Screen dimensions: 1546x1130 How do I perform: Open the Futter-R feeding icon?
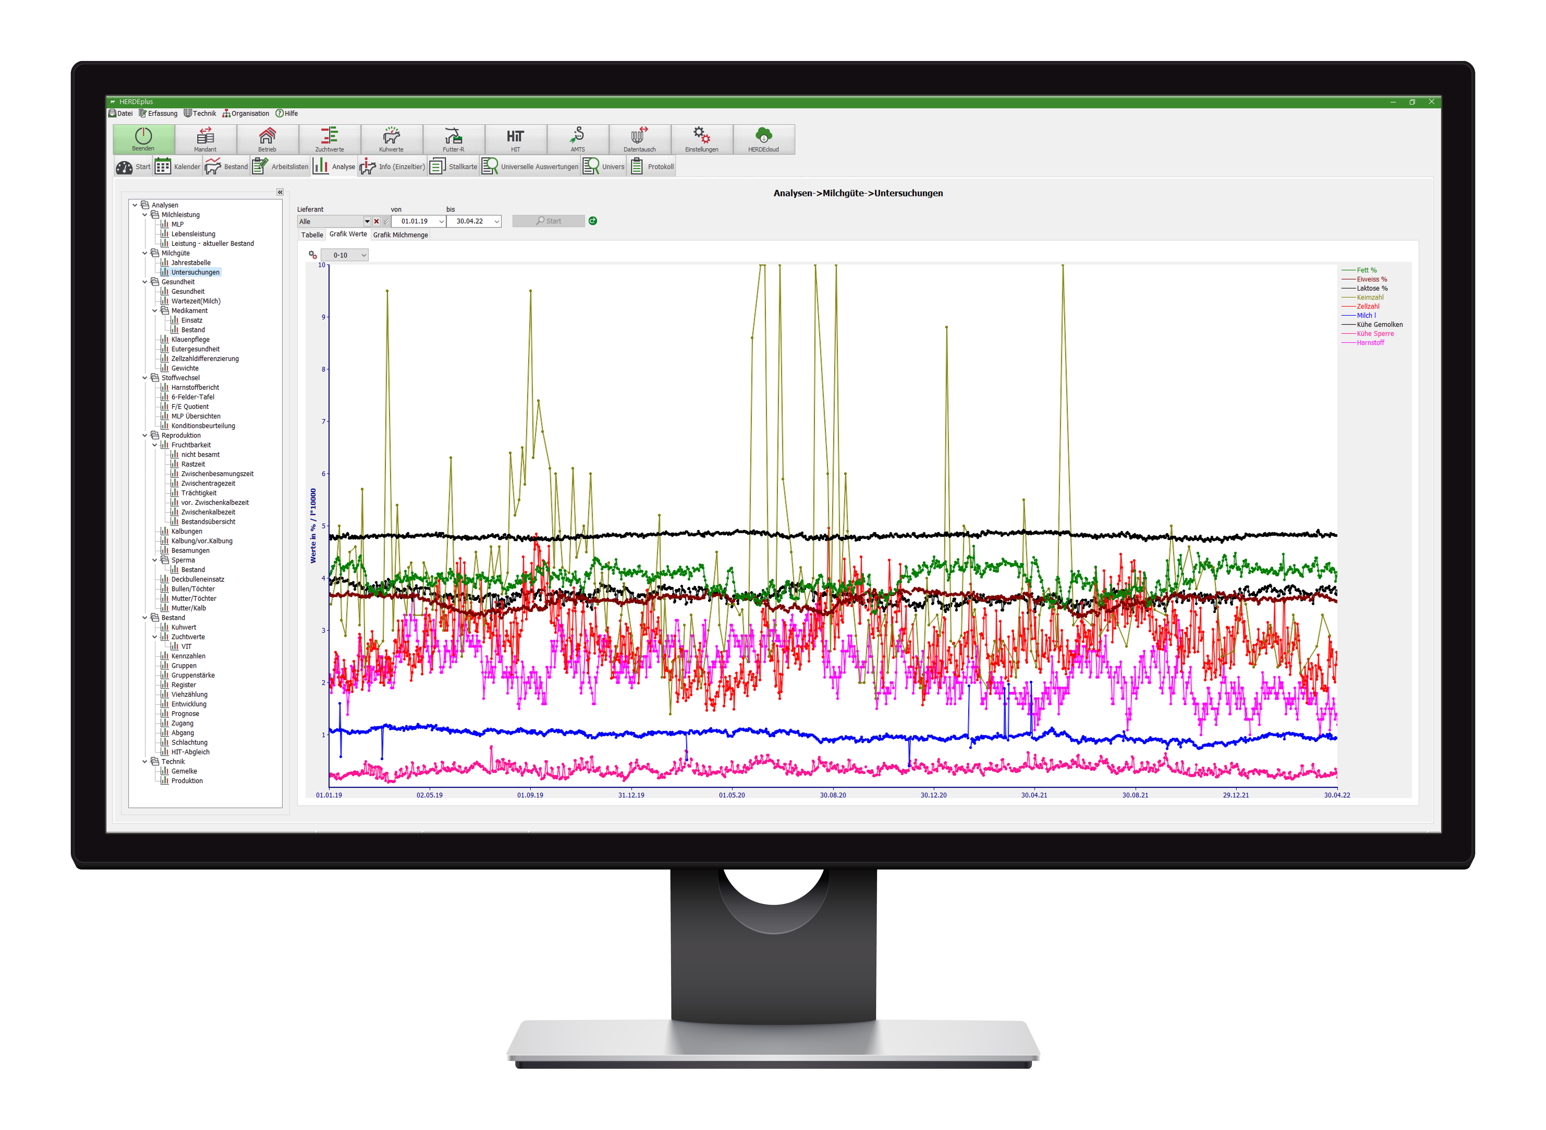[x=453, y=139]
